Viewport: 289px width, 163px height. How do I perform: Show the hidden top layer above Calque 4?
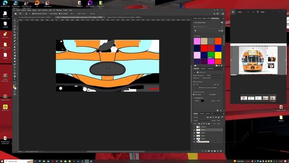pyautogui.click(x=194, y=127)
